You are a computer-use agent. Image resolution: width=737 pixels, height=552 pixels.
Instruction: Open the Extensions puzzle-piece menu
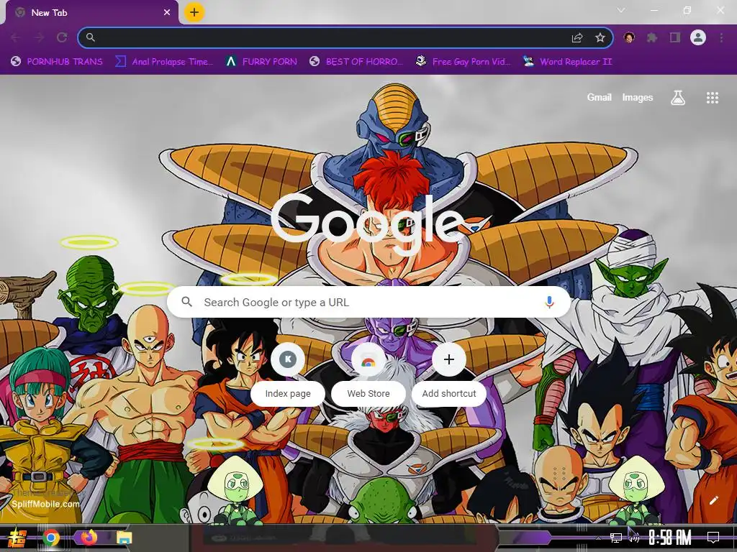tap(652, 37)
